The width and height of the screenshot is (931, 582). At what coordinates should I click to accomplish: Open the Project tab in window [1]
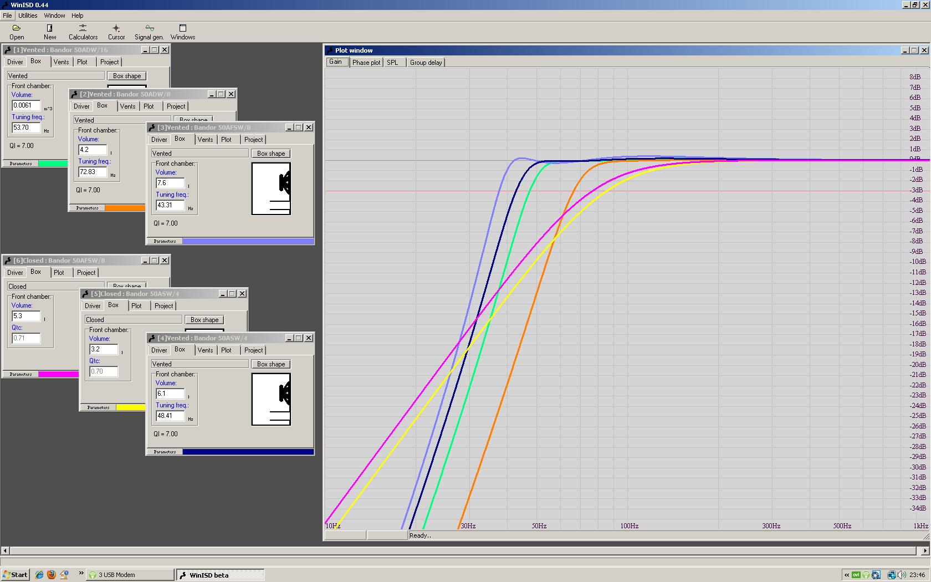click(109, 62)
